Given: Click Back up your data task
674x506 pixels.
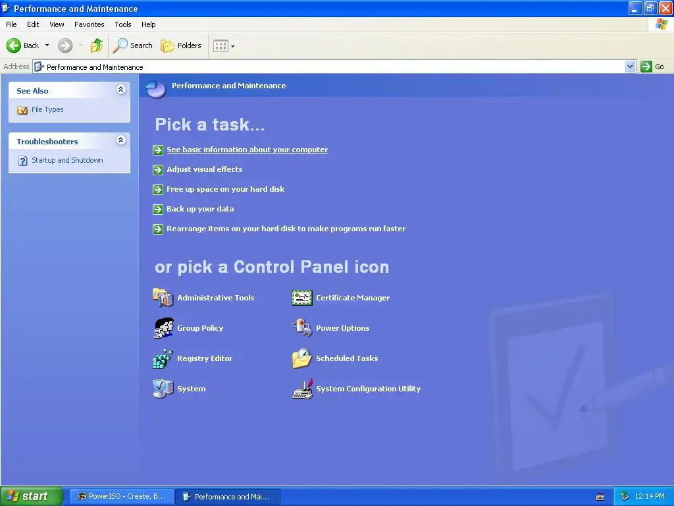Looking at the screenshot, I should 200,209.
